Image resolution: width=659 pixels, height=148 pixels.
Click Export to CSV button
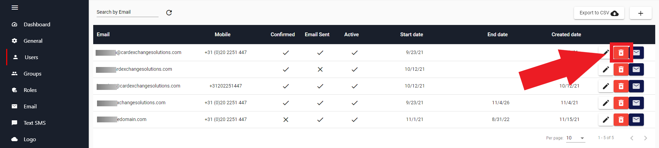(x=599, y=13)
